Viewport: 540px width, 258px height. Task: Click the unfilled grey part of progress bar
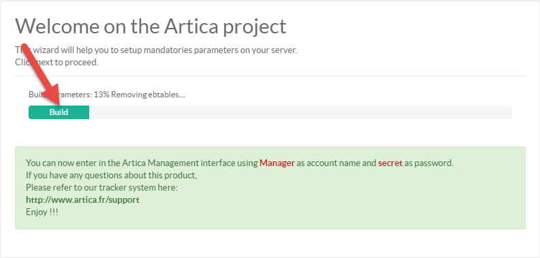point(300,112)
